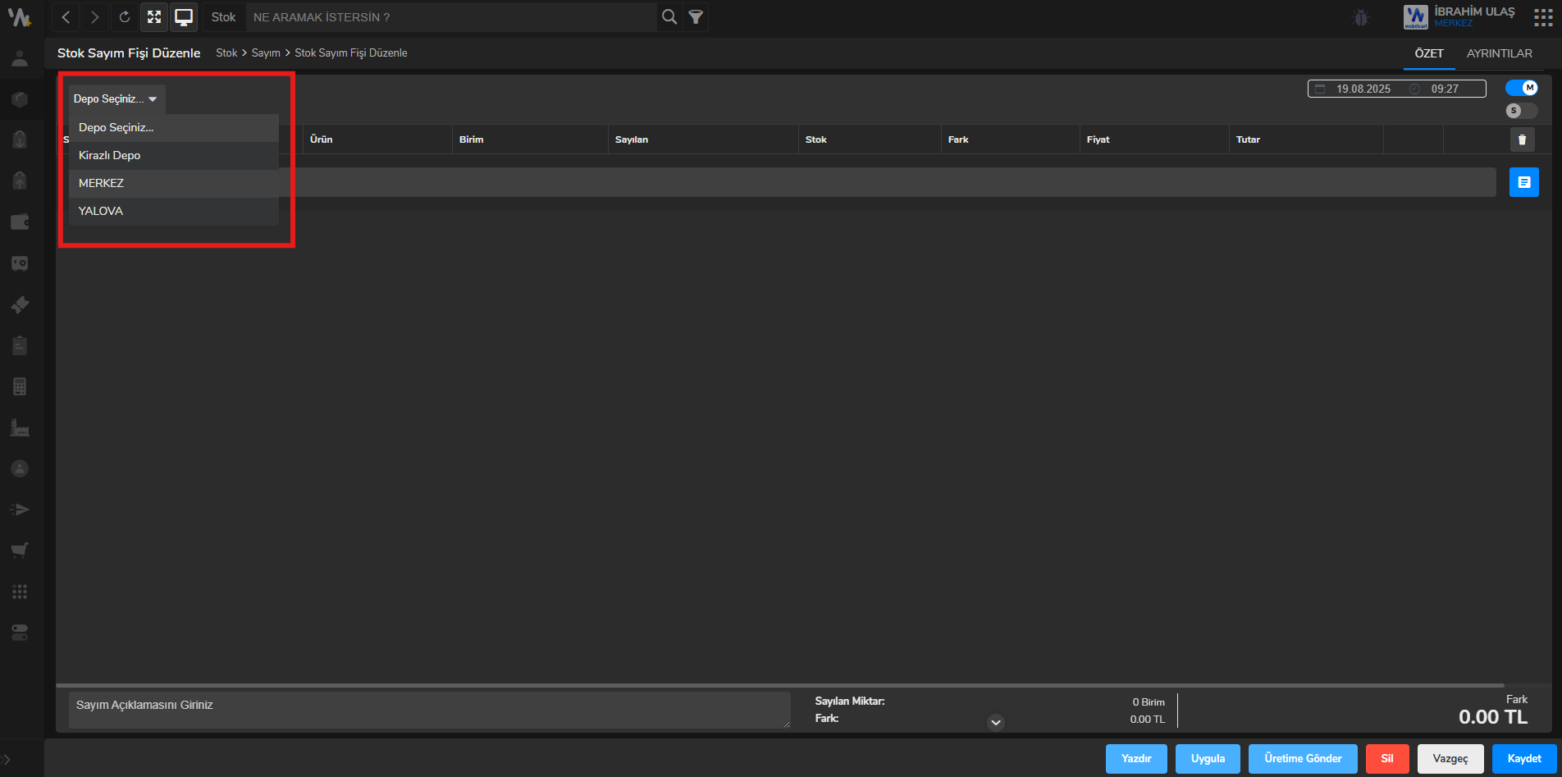Click the Üretime Gönder button
1562x777 pixels.
1303,759
